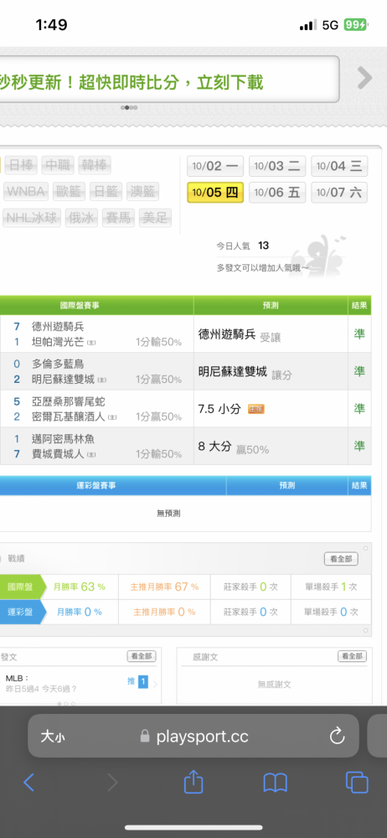387x838 pixels.
Task: Tap team name 邁阿密馬林魚
Action: [x=63, y=439]
